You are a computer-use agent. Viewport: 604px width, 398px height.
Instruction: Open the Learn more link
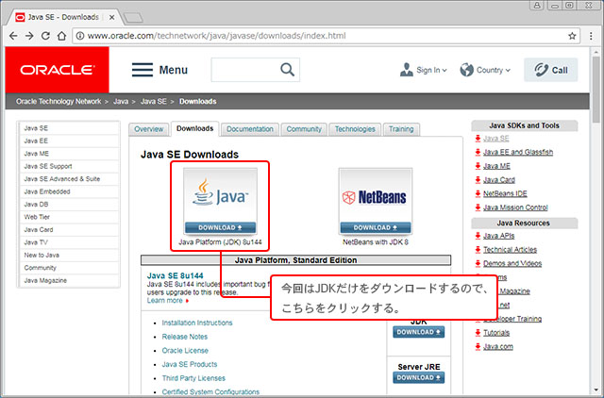pyautogui.click(x=165, y=301)
